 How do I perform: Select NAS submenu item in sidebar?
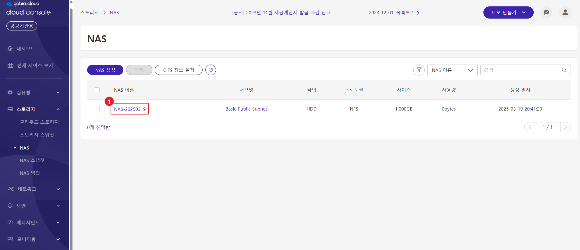coord(24,148)
